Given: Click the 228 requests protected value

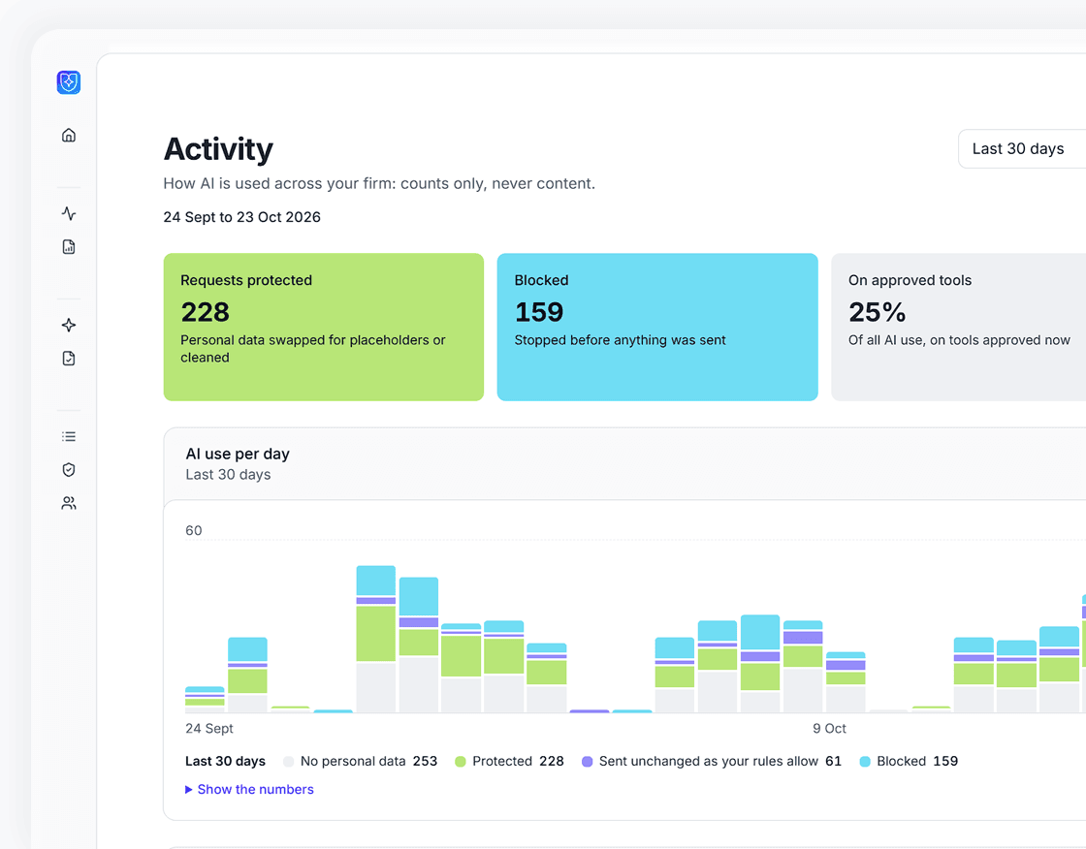Looking at the screenshot, I should click(x=205, y=312).
